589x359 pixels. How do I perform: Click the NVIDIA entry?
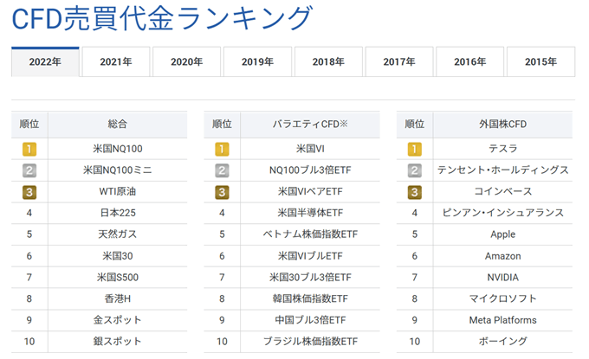click(503, 278)
